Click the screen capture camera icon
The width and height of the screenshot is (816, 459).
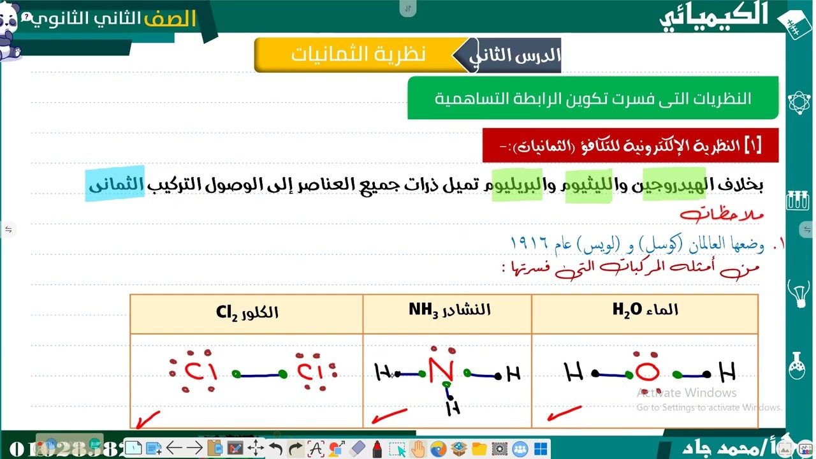[x=500, y=449]
